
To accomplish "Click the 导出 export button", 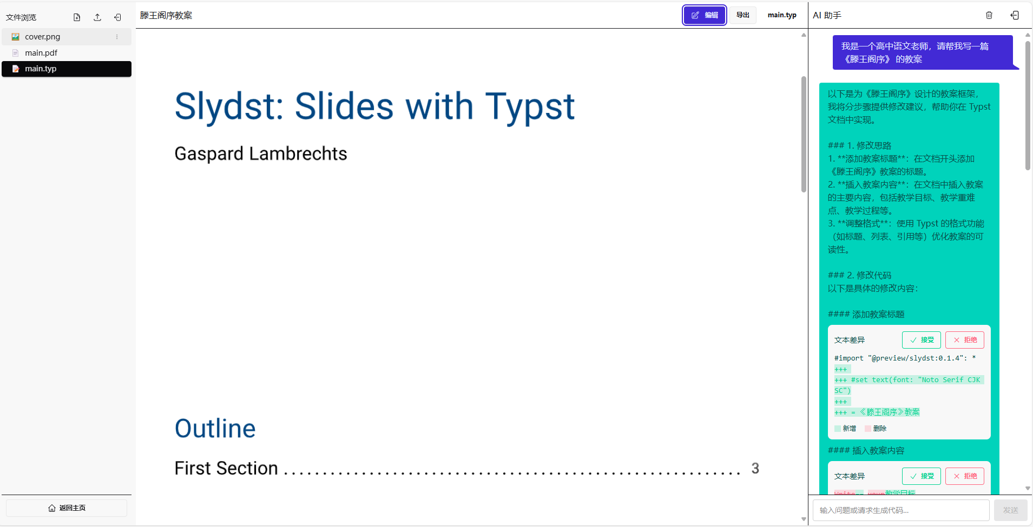I will click(742, 15).
